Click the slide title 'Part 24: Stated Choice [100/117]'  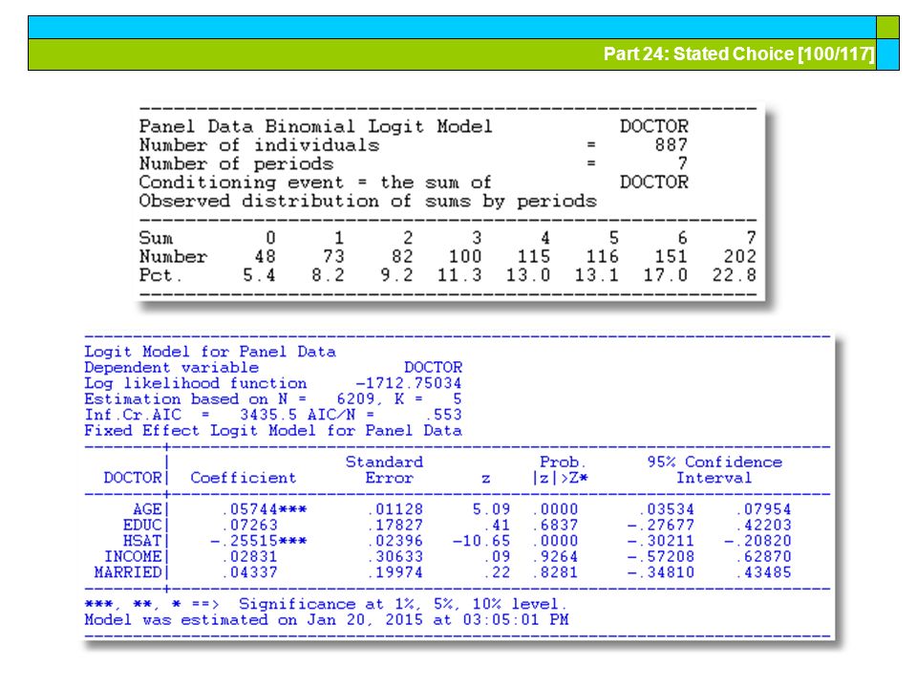[738, 54]
